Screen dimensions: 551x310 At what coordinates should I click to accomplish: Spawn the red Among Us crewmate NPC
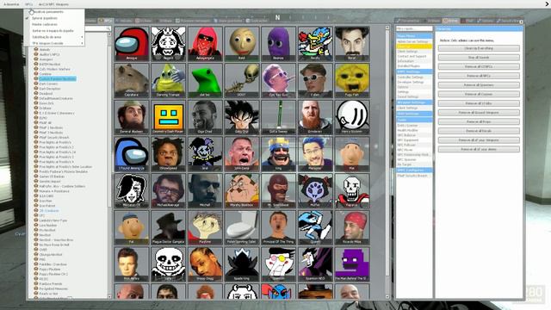[x=132, y=44]
